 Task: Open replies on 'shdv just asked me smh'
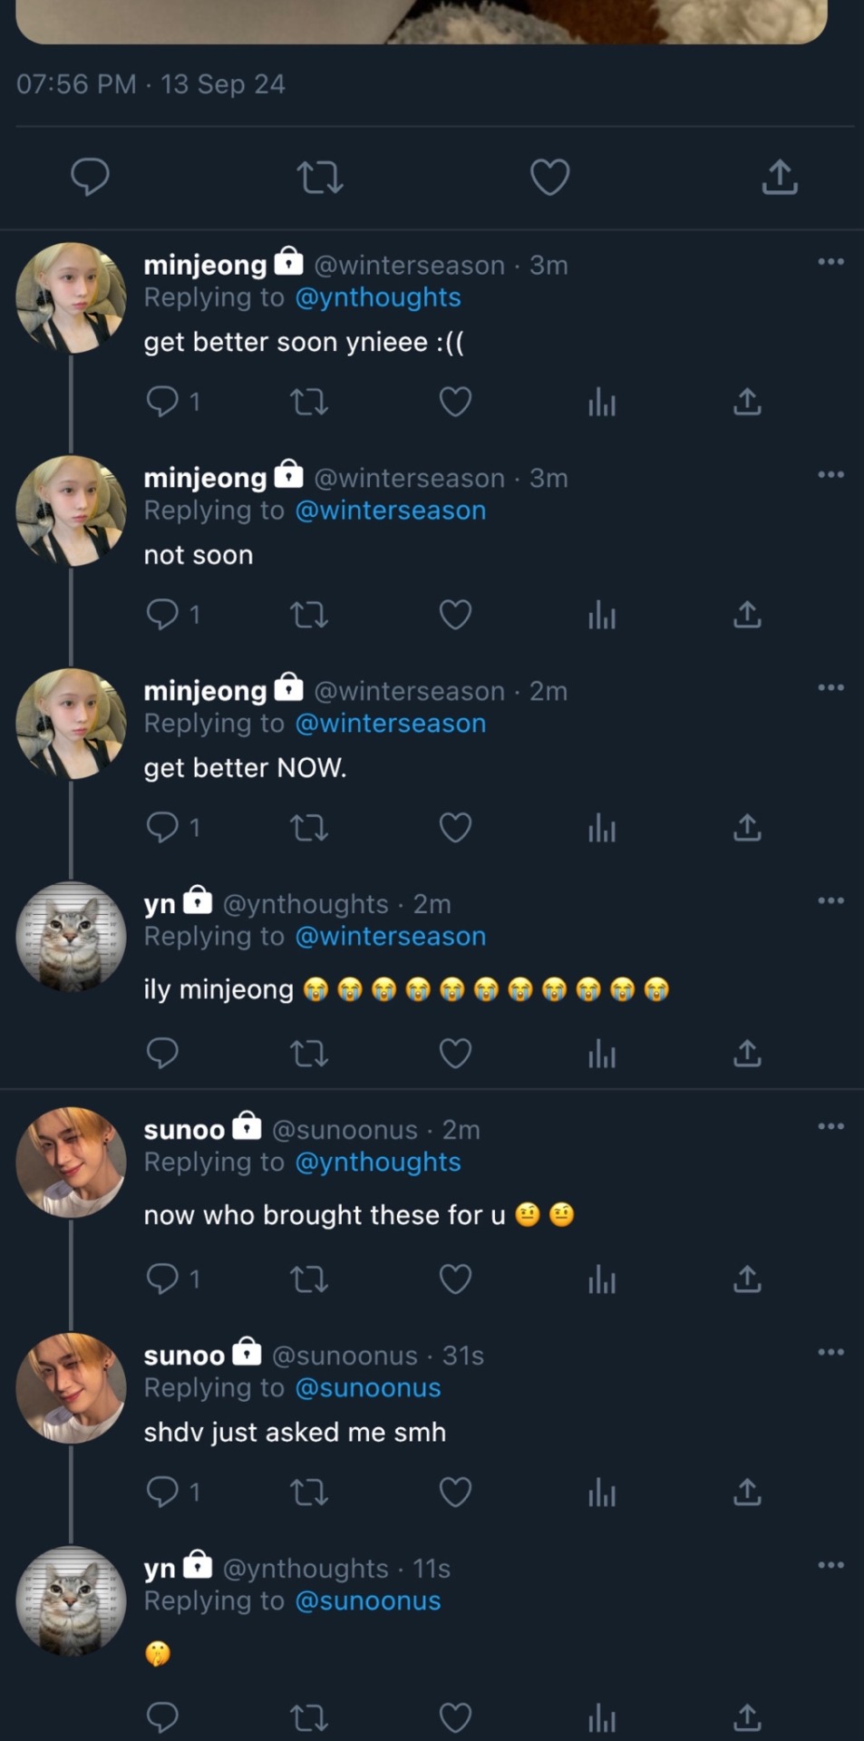coord(163,1492)
